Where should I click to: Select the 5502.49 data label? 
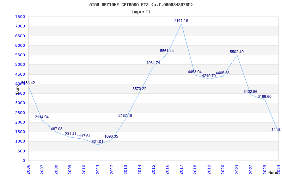(x=237, y=52)
